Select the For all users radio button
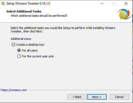133x103 pixels. click(x=19, y=50)
